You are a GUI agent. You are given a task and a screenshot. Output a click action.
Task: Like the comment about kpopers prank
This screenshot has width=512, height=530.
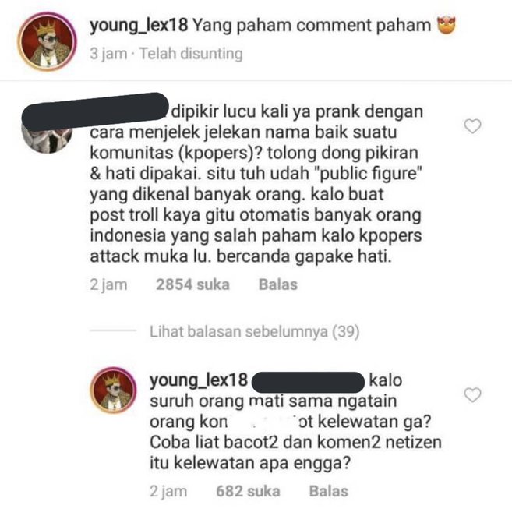[472, 126]
